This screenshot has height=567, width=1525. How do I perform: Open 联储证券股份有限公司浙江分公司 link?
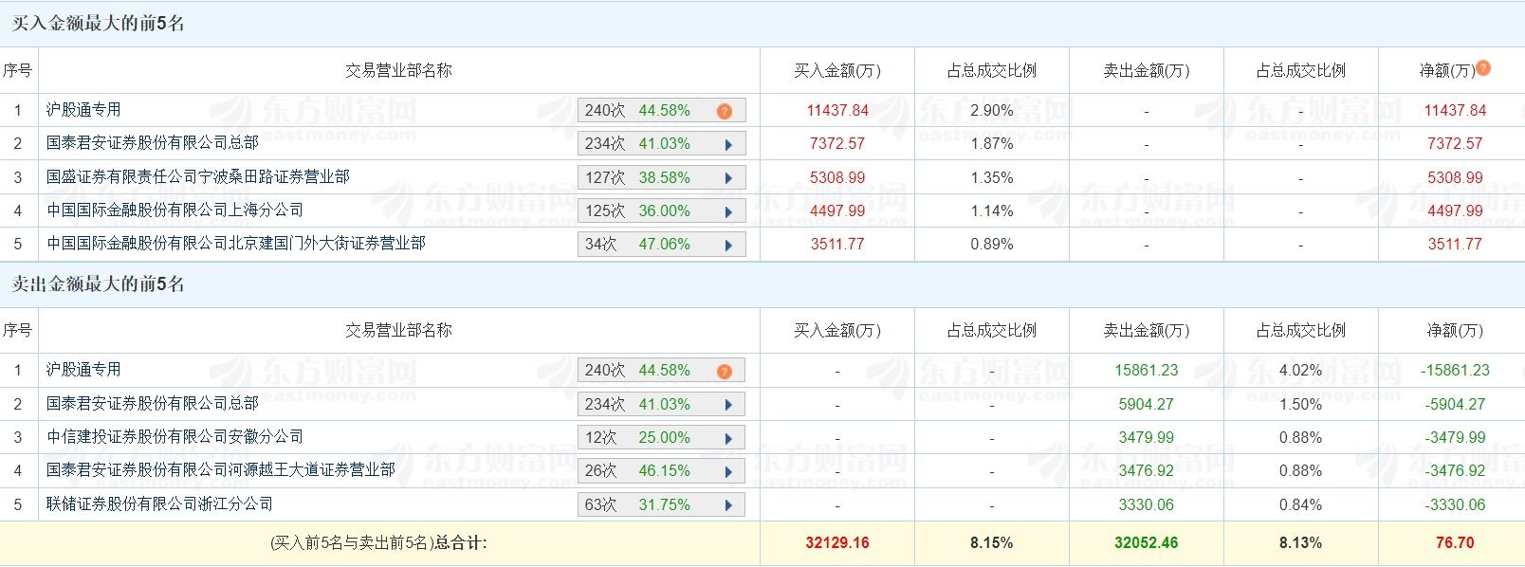(160, 503)
